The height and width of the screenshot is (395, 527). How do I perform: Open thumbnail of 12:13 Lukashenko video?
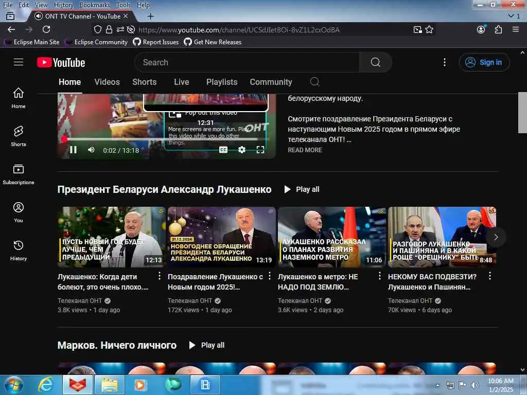[111, 237]
